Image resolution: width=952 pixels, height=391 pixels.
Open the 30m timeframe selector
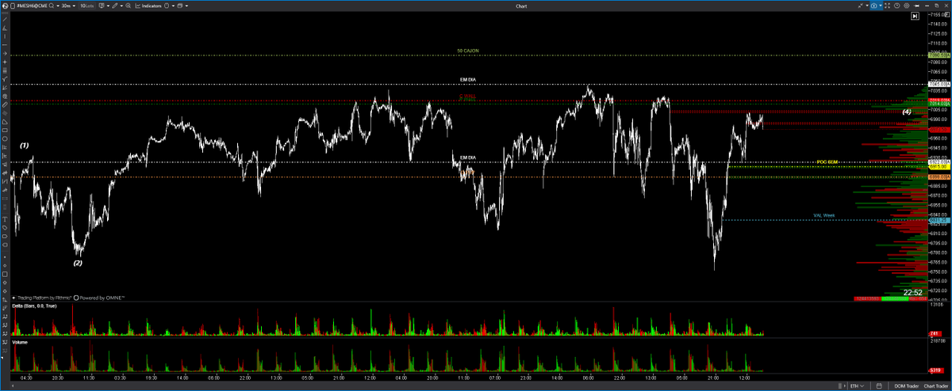66,6
